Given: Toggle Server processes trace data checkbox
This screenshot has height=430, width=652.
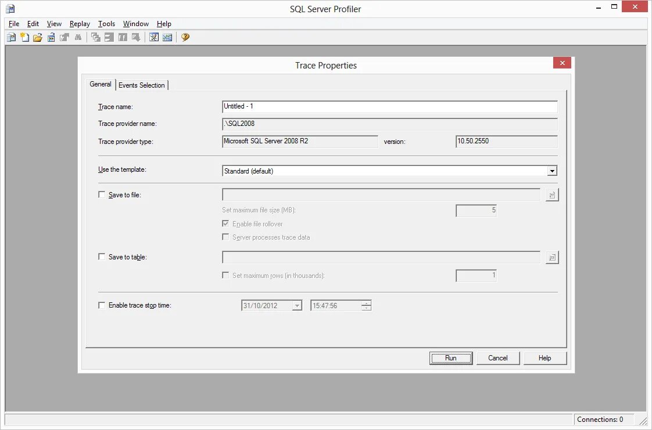Looking at the screenshot, I should (x=225, y=237).
